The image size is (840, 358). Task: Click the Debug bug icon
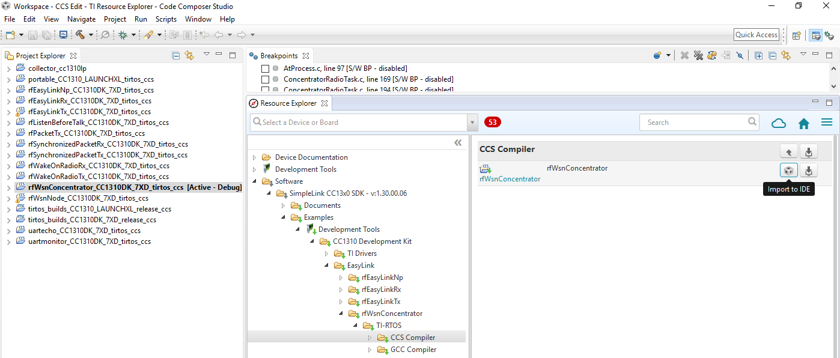pyautogui.click(x=123, y=35)
